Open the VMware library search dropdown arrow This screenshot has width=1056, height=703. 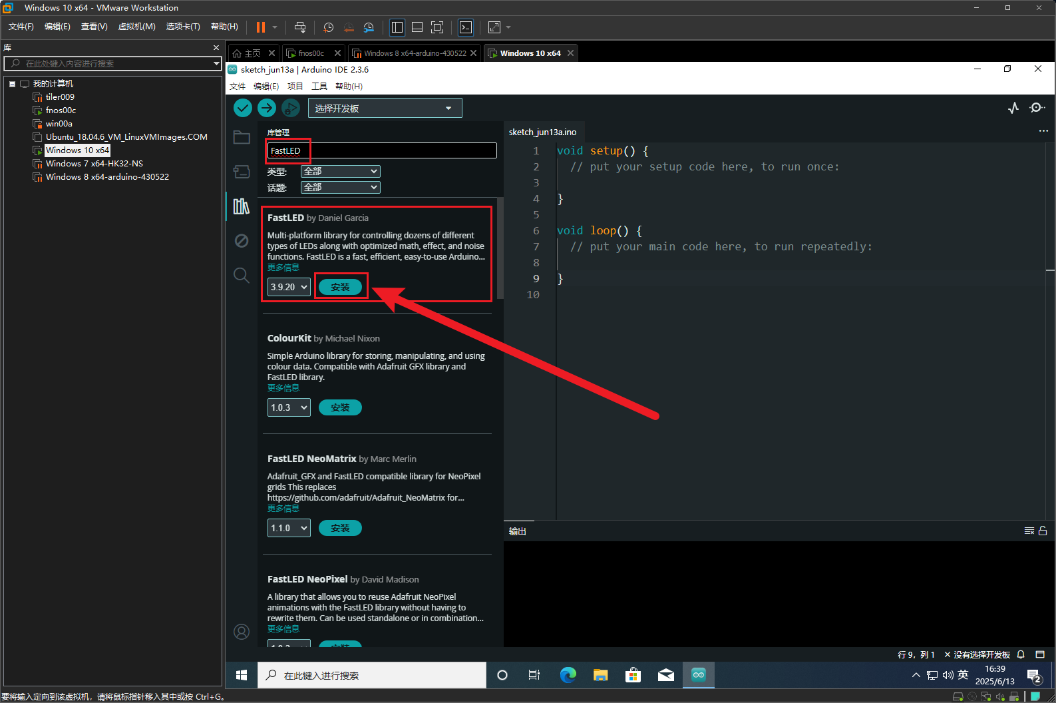pos(216,63)
